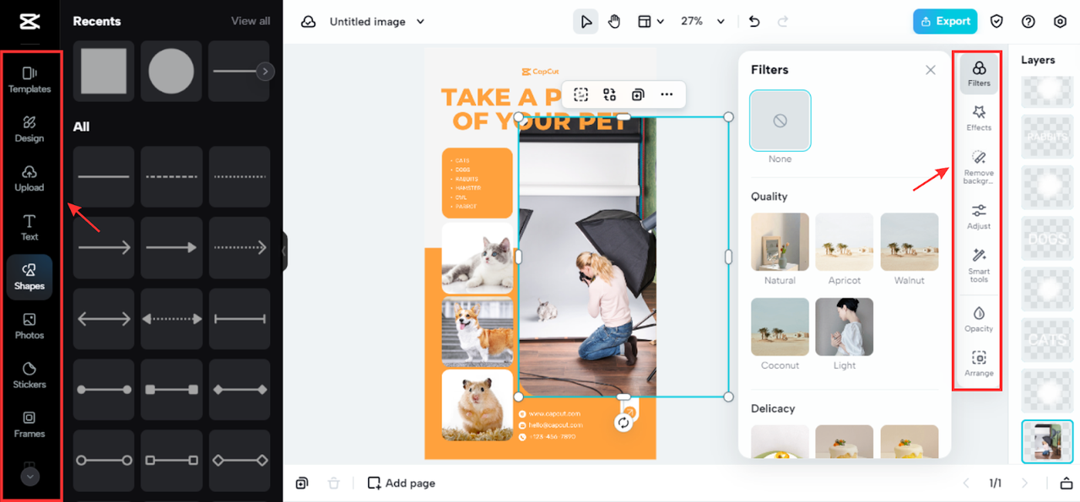
Task: Click the crop icon in floating toolbar
Action: point(580,94)
